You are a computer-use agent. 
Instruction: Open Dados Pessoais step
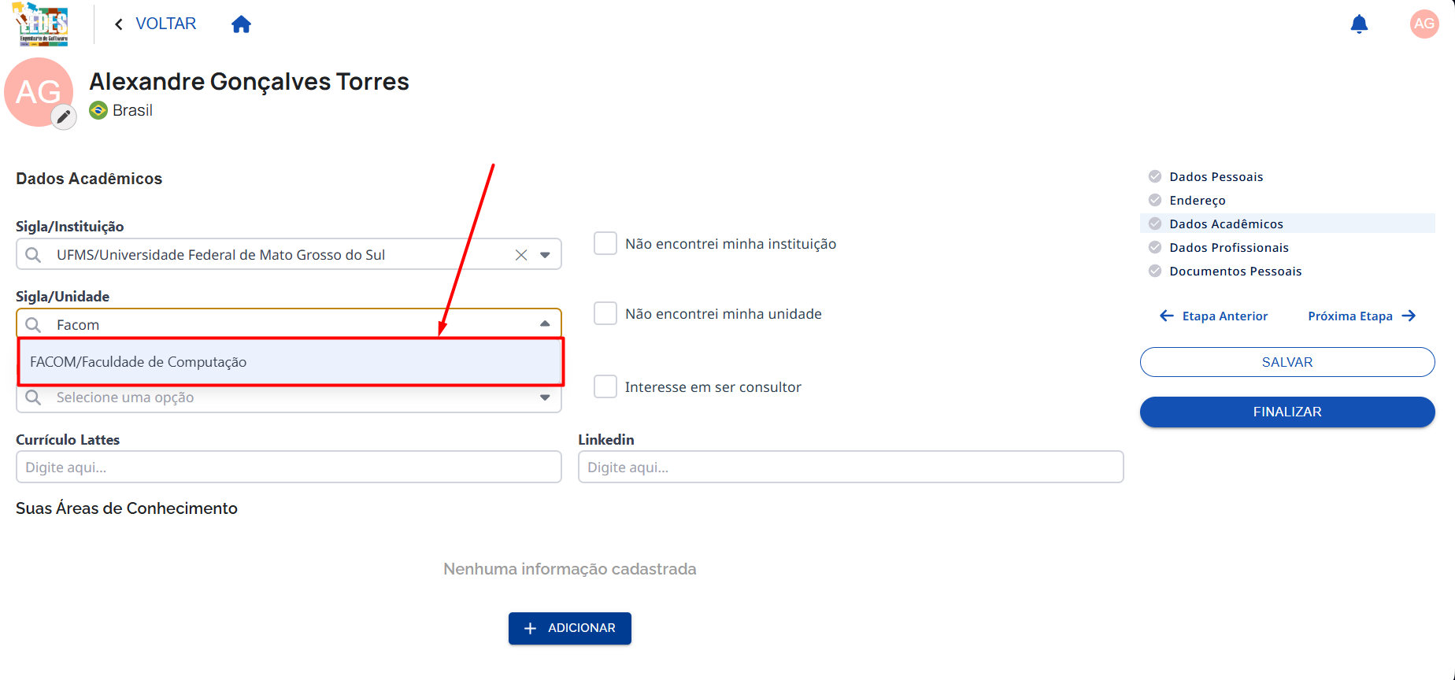click(1216, 176)
